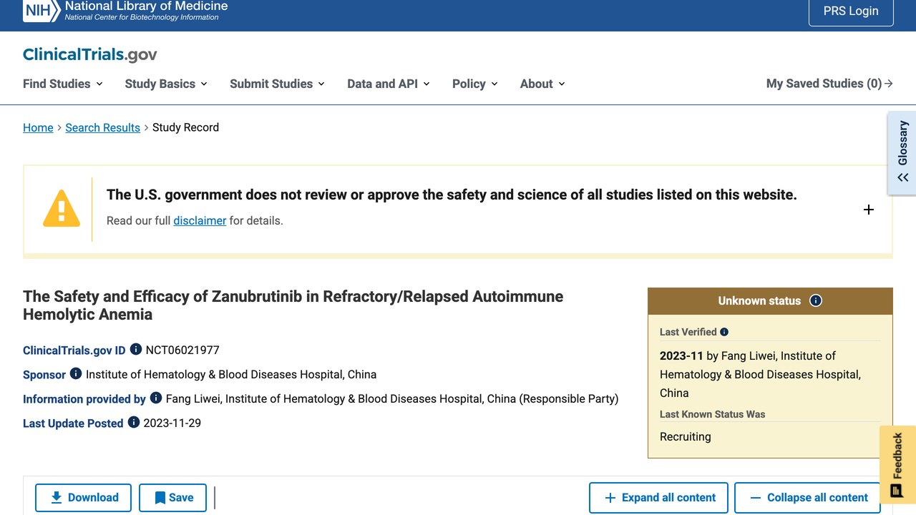Expand the Data and API menu
Image resolution: width=916 pixels, height=515 pixels.
pos(389,84)
